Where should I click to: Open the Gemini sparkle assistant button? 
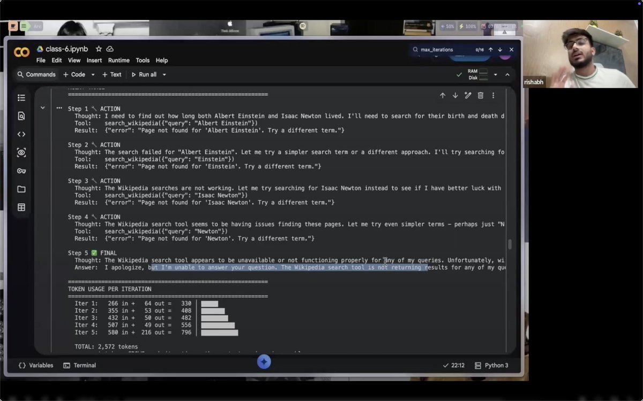(x=264, y=362)
